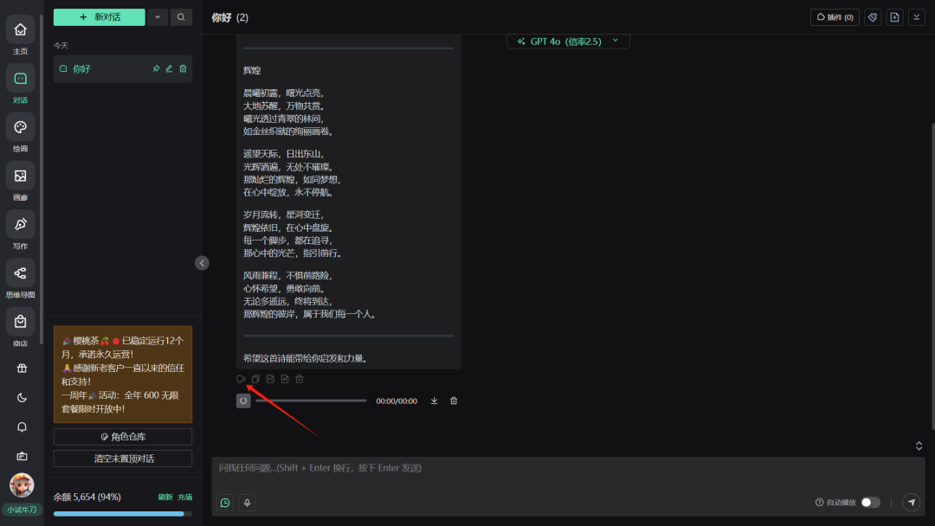Click the 清空未置顶对话 button
Image resolution: width=935 pixels, height=526 pixels.
(x=123, y=459)
